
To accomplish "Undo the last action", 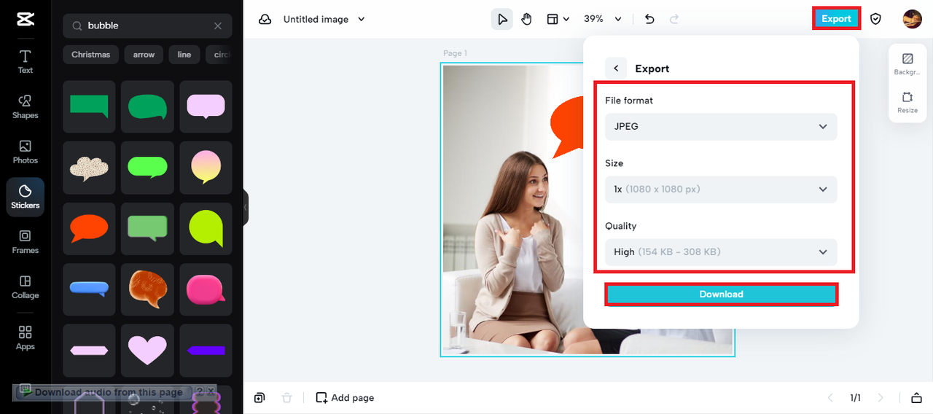I will click(x=649, y=19).
